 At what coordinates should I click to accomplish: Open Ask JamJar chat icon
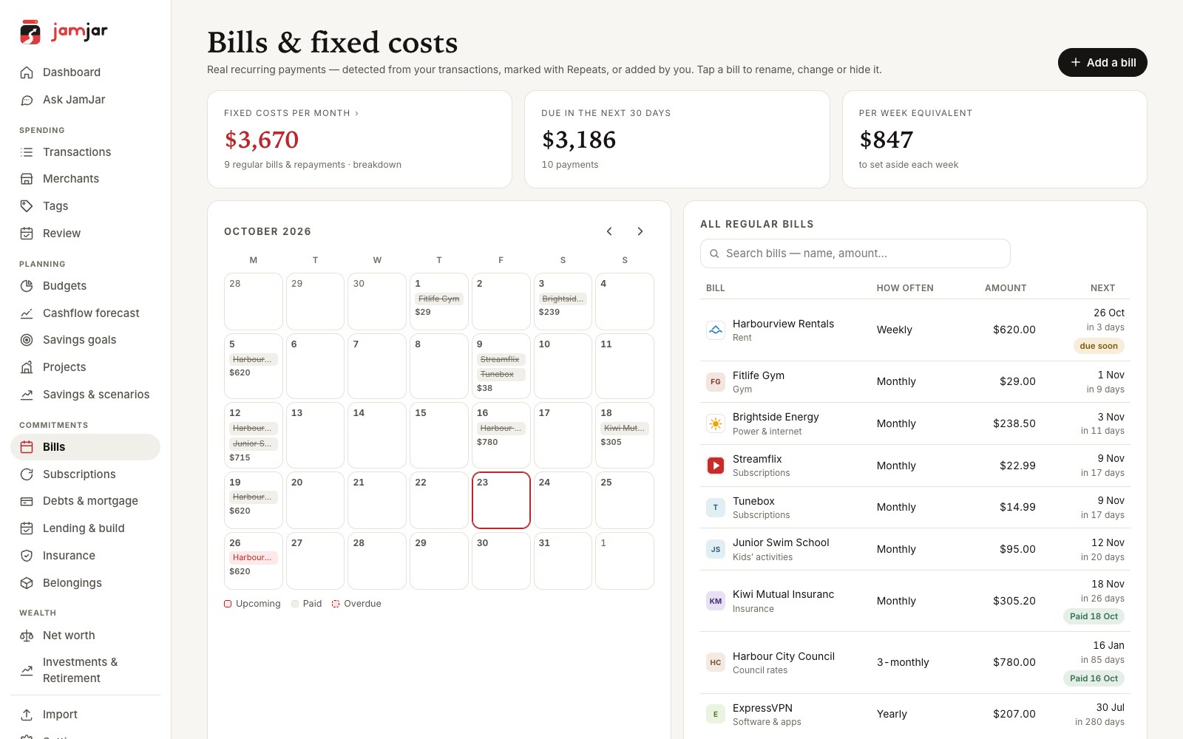coord(27,100)
